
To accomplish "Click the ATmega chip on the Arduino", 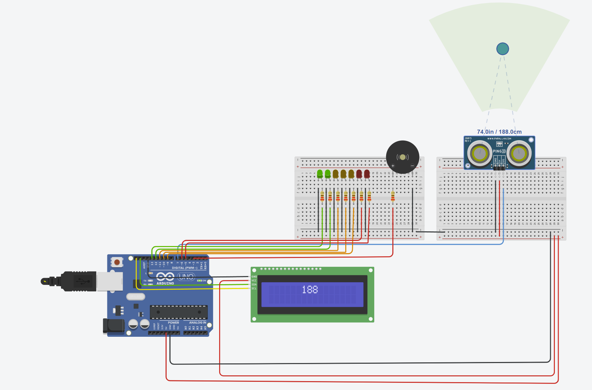I will [179, 312].
